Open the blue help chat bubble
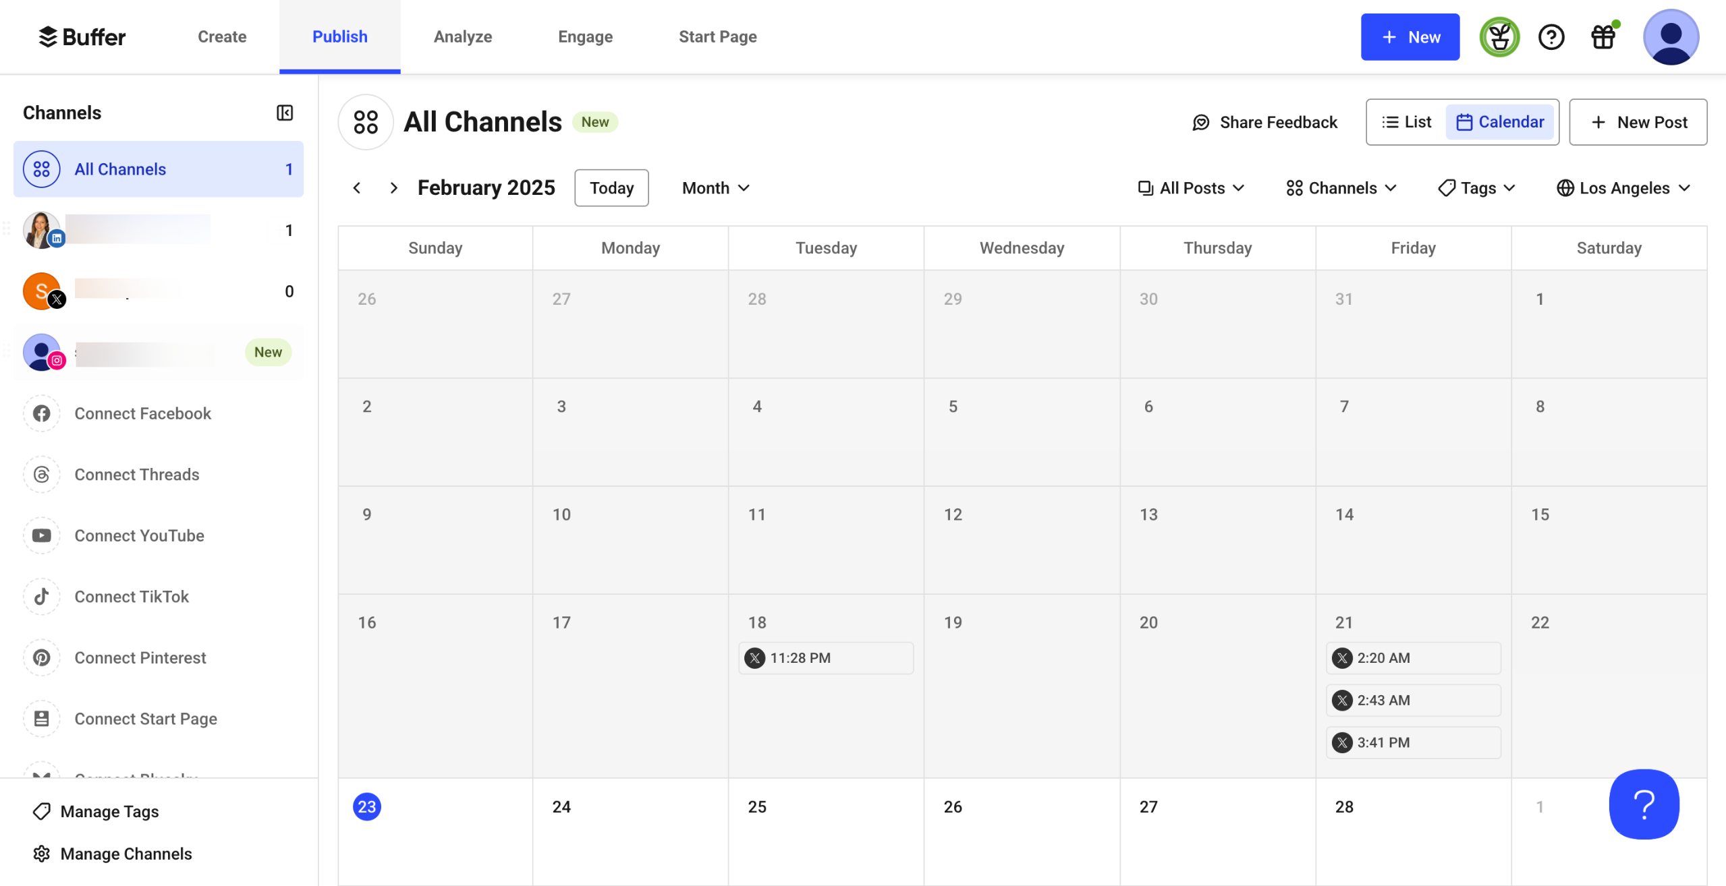 click(1644, 804)
